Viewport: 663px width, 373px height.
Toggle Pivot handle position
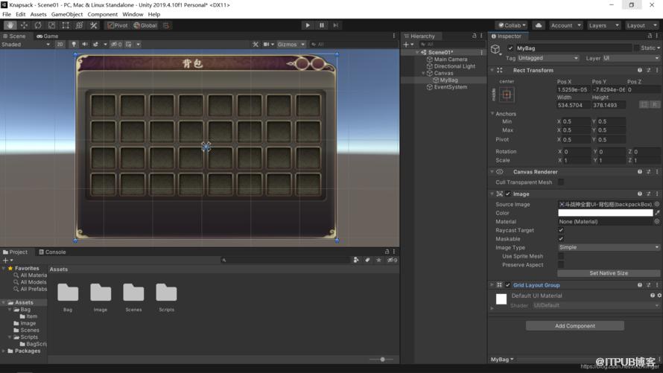point(118,25)
